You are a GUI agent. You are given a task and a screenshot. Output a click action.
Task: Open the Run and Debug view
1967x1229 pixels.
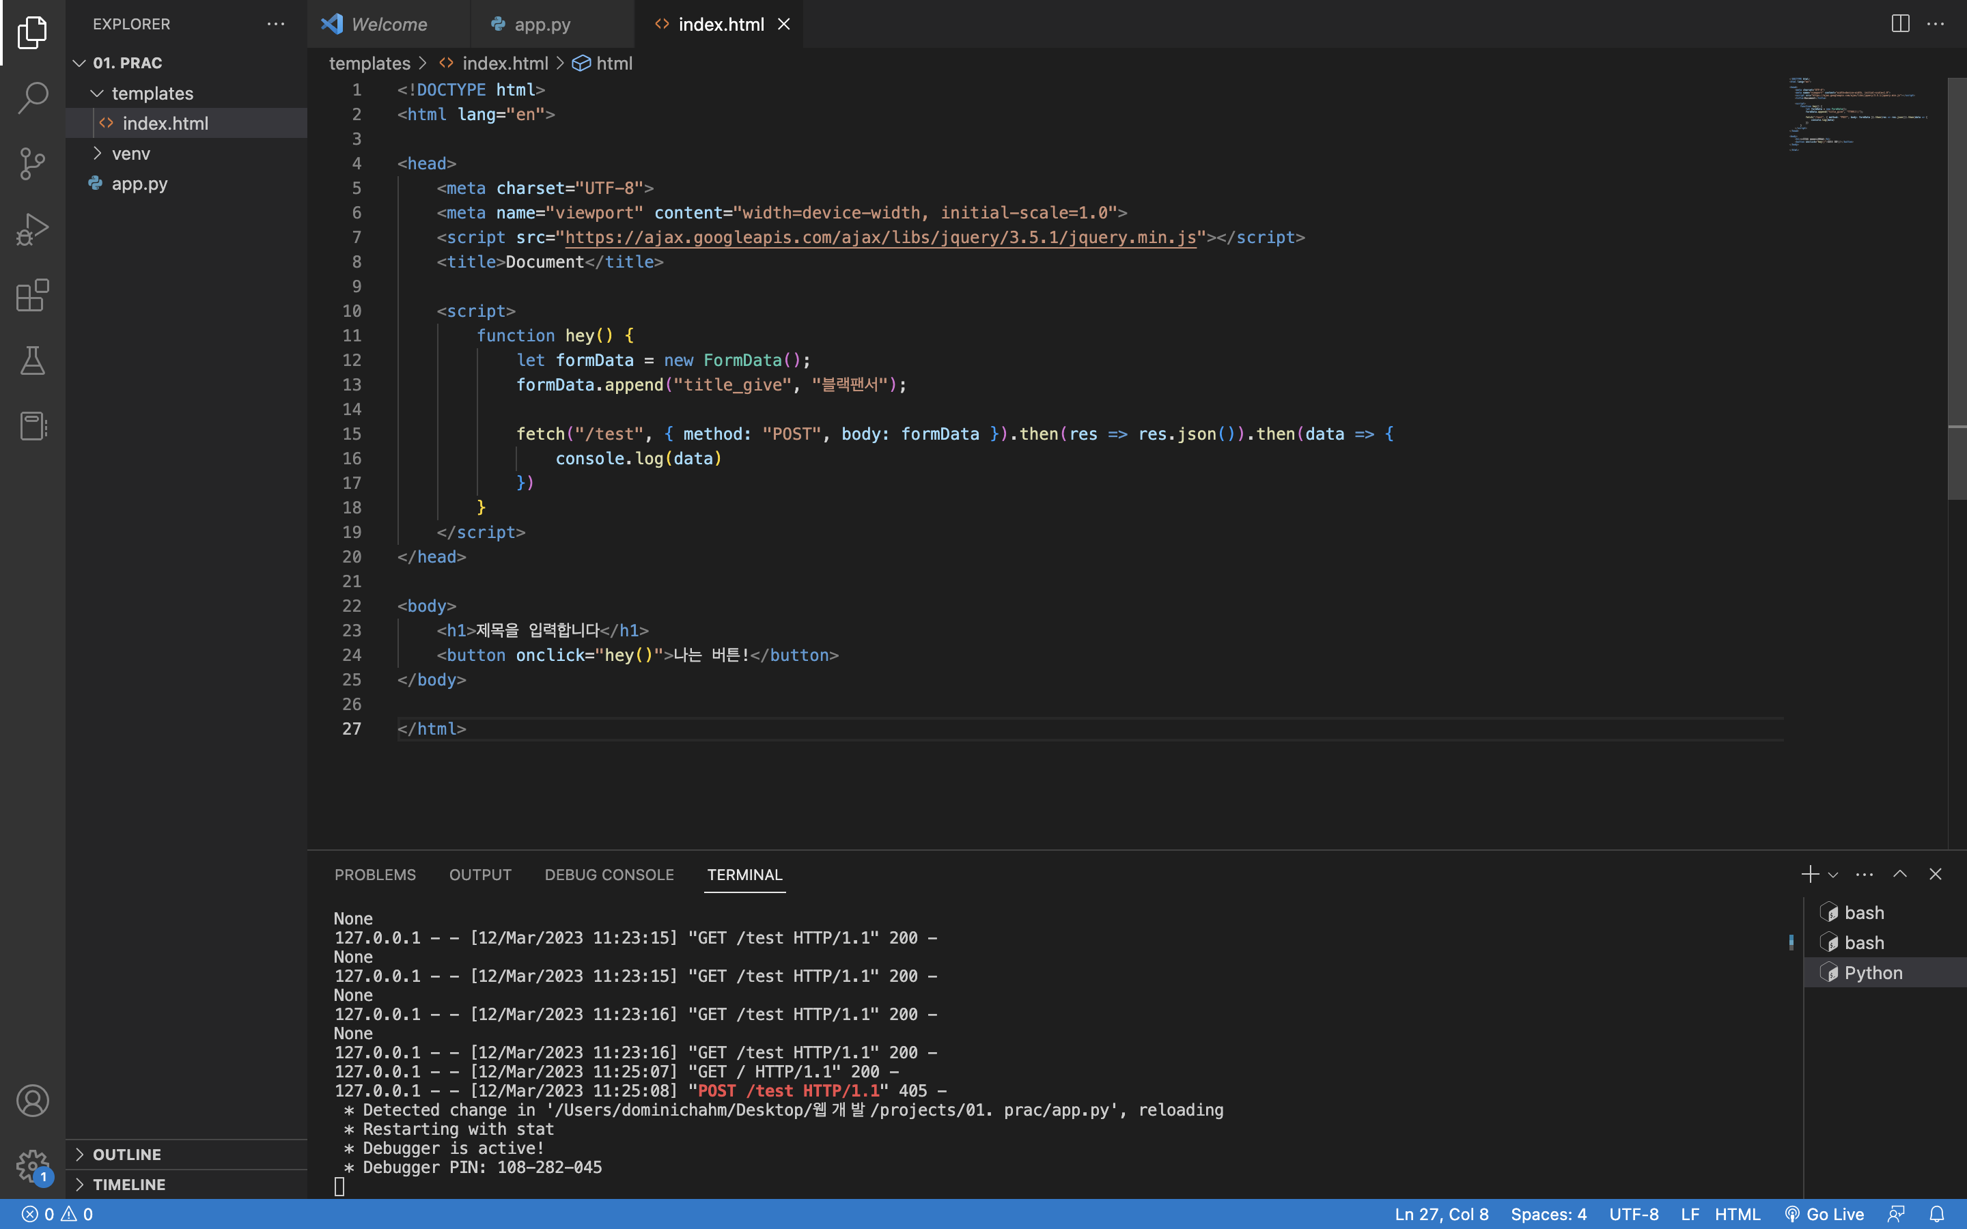tap(33, 229)
